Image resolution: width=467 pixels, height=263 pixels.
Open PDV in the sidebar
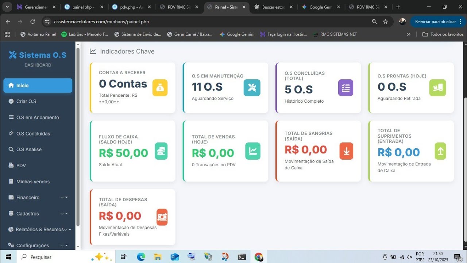[38, 165]
